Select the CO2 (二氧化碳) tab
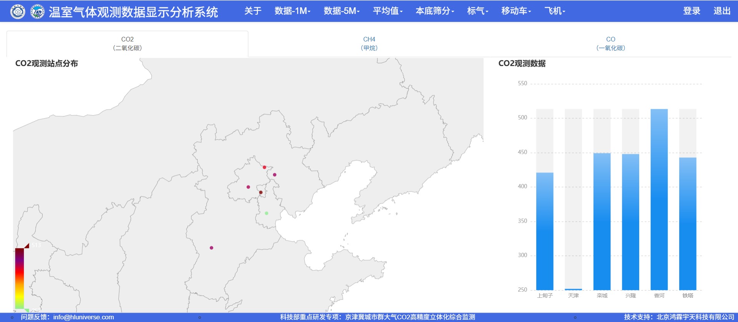Image resolution: width=738 pixels, height=322 pixels. [x=128, y=44]
